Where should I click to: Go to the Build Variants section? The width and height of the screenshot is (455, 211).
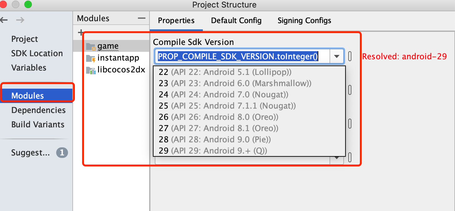[x=38, y=125]
